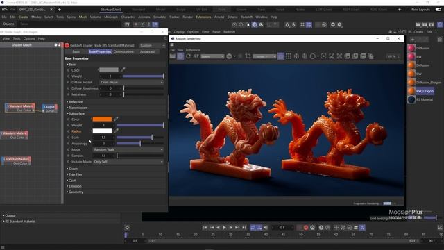
Task: Expand the Sheen section
Action: pos(73,169)
